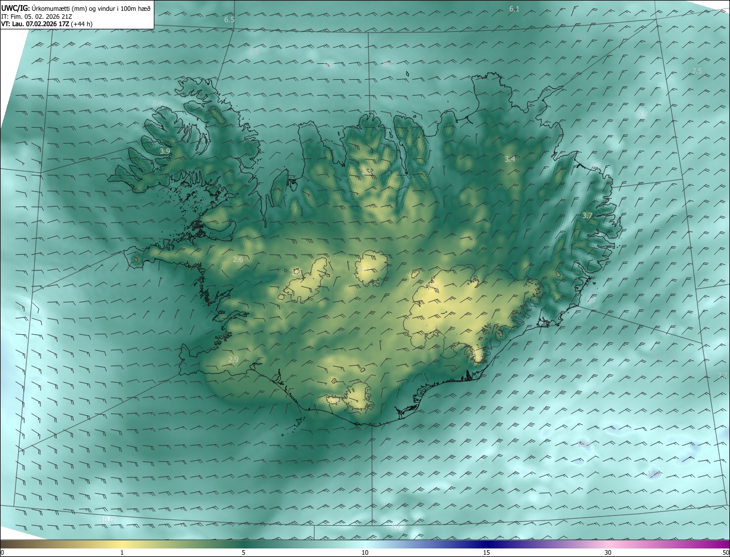Click the 10.0 value over the sea
The height and width of the screenshot is (557, 730).
click(x=107, y=519)
